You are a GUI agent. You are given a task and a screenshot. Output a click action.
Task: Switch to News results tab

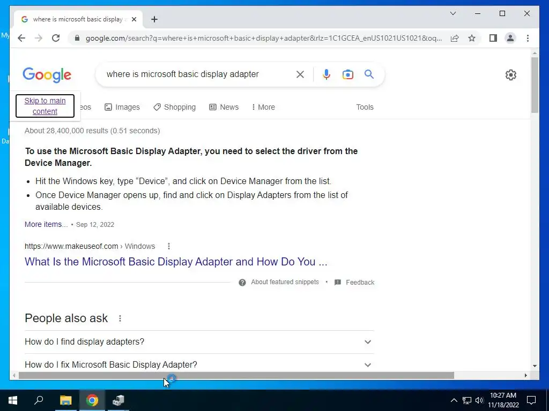click(224, 107)
